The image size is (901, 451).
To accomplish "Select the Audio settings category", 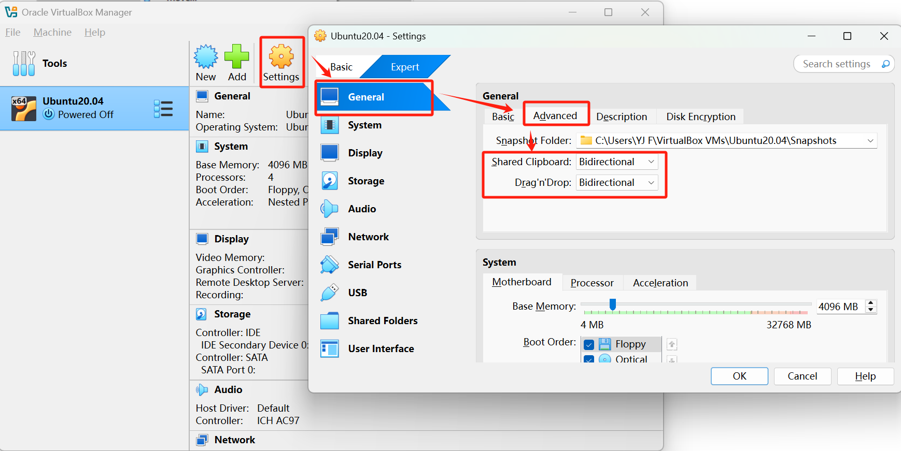I will click(361, 209).
